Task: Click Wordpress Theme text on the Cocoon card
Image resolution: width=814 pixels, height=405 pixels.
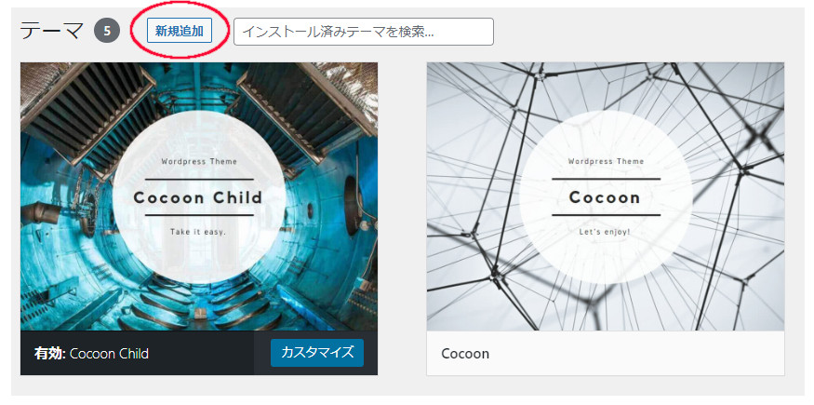Action: (x=606, y=161)
